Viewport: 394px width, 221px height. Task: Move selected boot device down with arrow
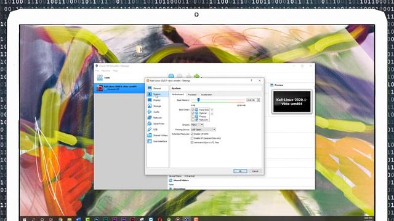point(212,114)
